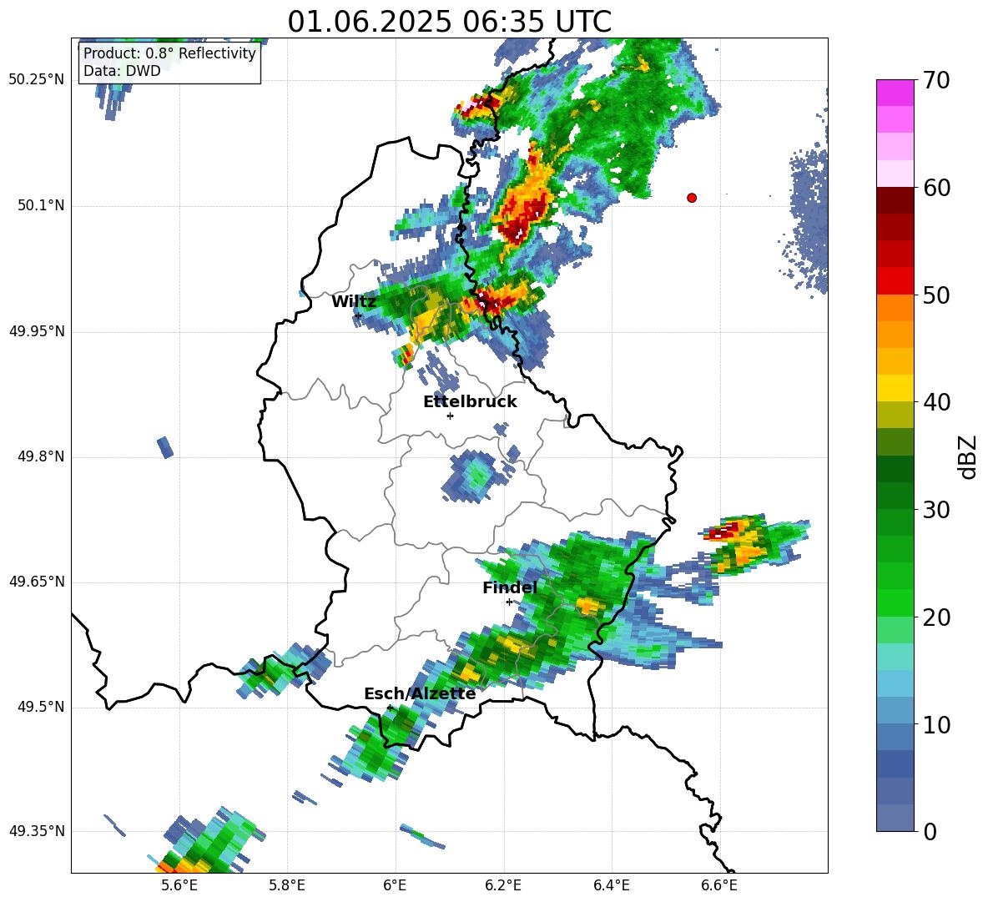
Task: Click the 49.95°N latitude label
Action: [37, 331]
